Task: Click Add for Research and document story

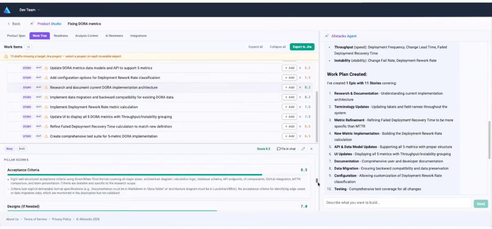Action: (289, 88)
